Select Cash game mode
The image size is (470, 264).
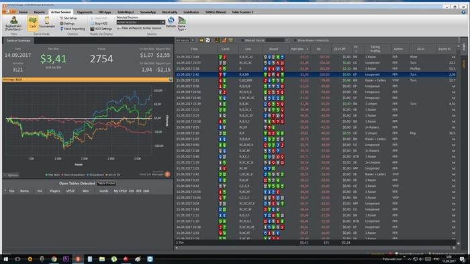tap(33, 23)
